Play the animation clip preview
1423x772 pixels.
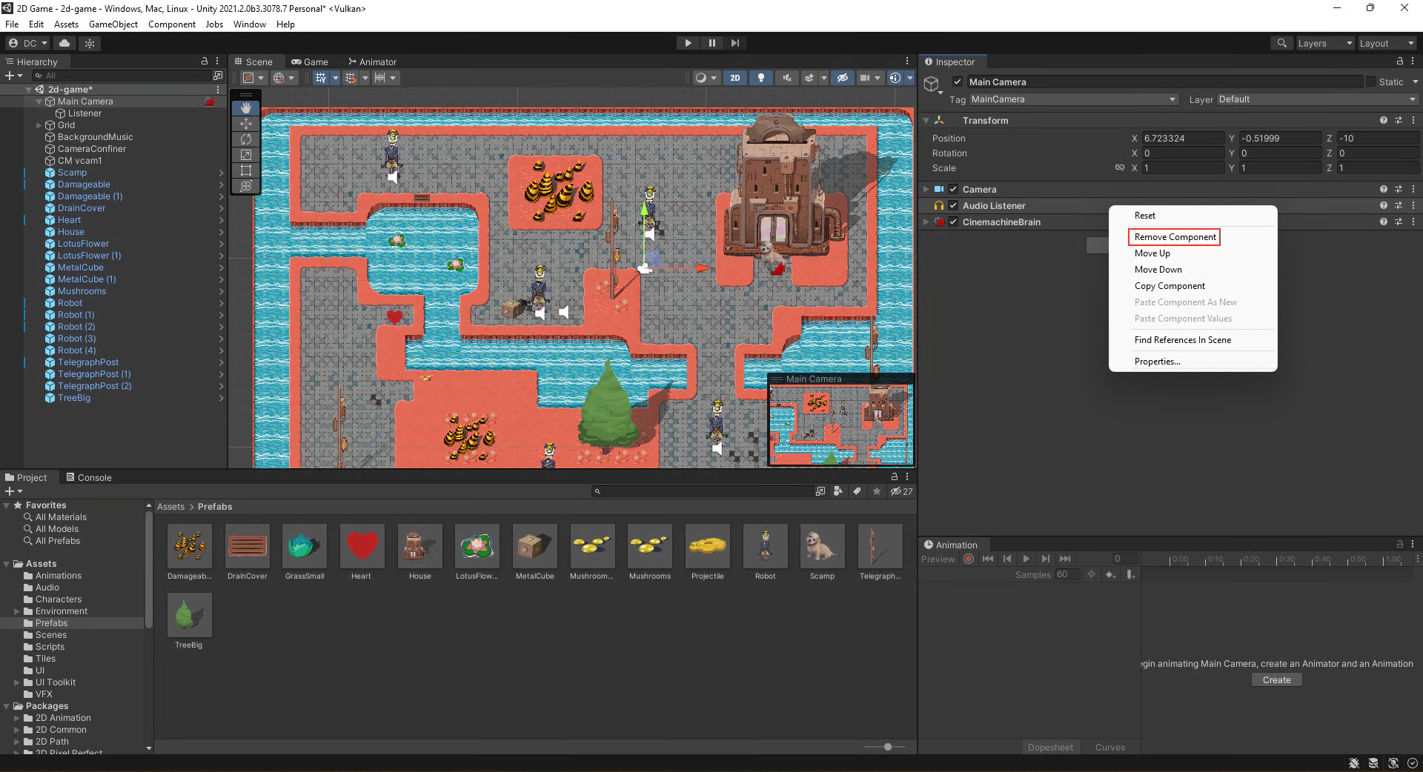coord(1026,559)
